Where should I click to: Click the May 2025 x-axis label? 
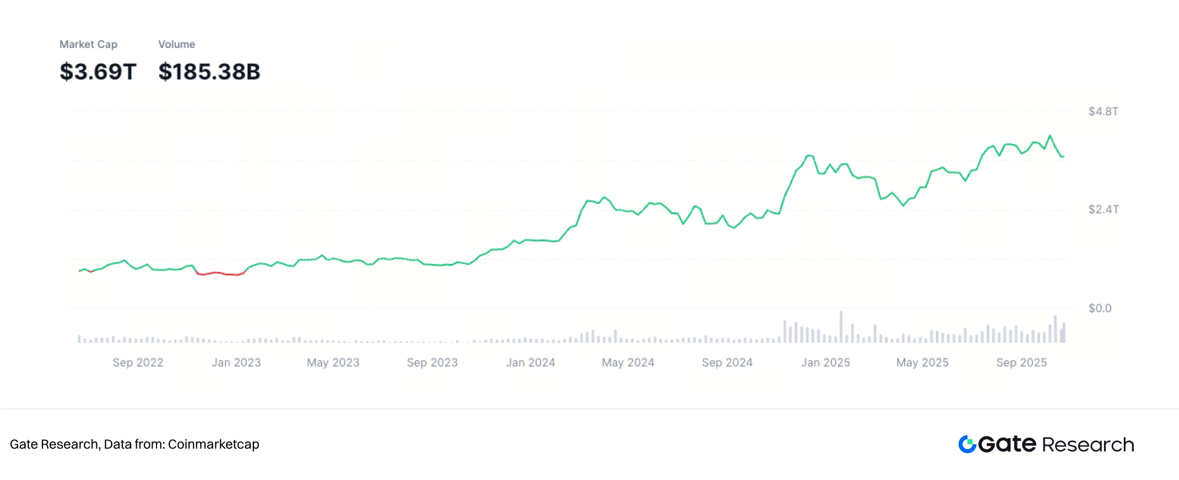pyautogui.click(x=922, y=362)
